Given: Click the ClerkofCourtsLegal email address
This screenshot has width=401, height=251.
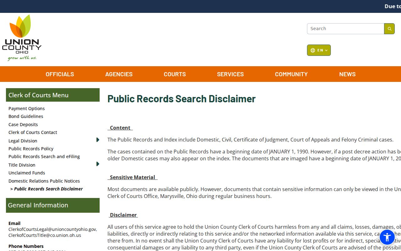Looking at the screenshot, I should coord(53,229).
